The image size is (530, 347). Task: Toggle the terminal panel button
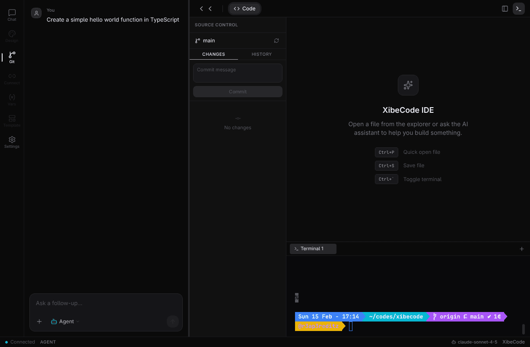pos(518,9)
